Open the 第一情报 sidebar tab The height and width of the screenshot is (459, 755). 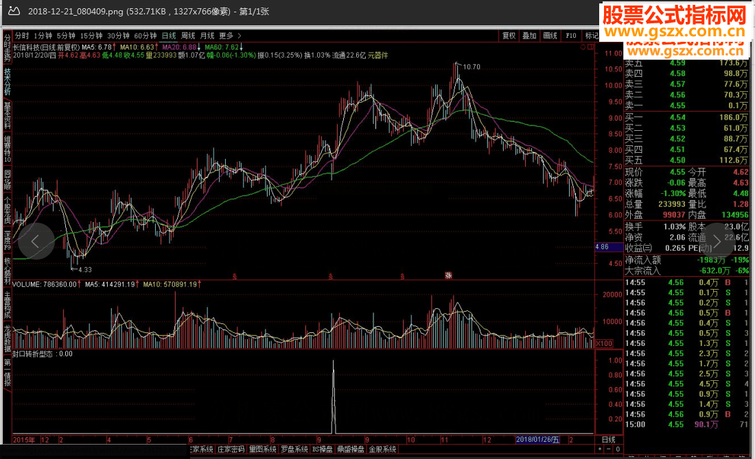8,373
